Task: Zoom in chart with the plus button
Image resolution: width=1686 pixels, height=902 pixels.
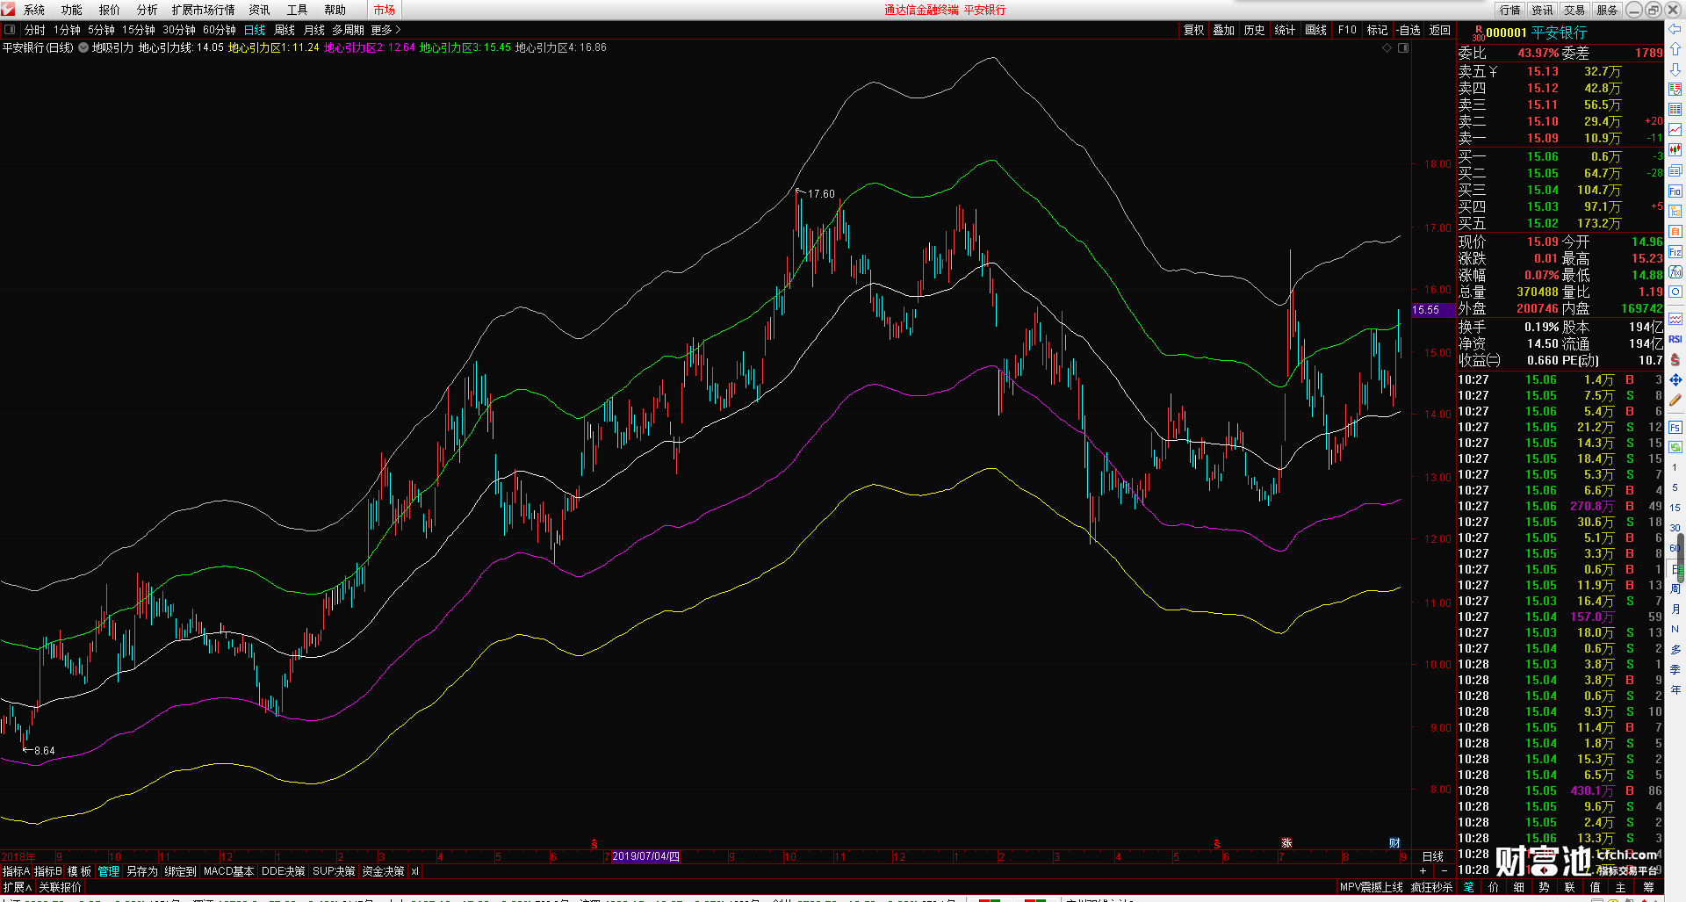Action: (1423, 870)
